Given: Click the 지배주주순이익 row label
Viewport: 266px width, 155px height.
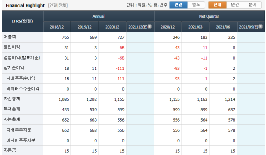Looking at the screenshot, I should (21, 78).
